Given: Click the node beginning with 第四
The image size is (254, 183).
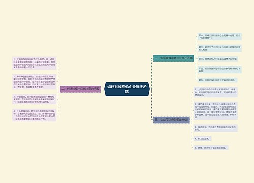Looking at the screenshot, I should 219,70.
